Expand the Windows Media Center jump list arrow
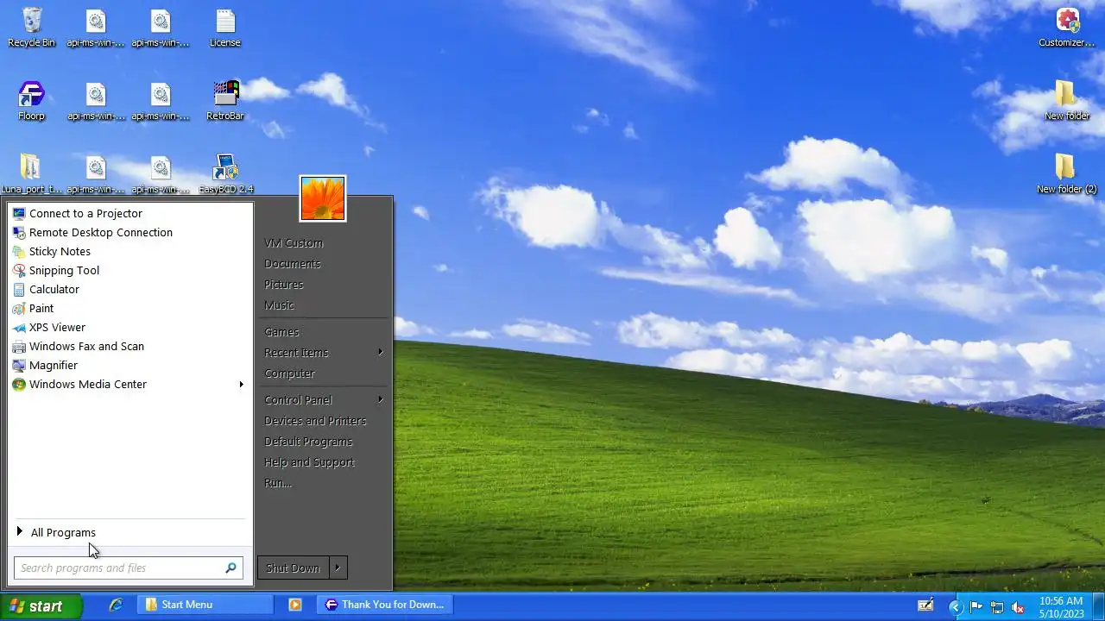The image size is (1105, 621). (x=242, y=384)
